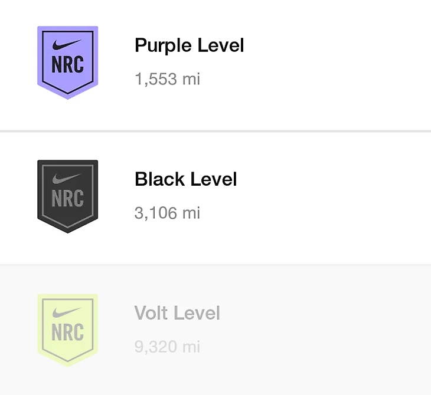Tap the black NRC badge icon
The width and height of the screenshot is (431, 395).
click(x=67, y=196)
